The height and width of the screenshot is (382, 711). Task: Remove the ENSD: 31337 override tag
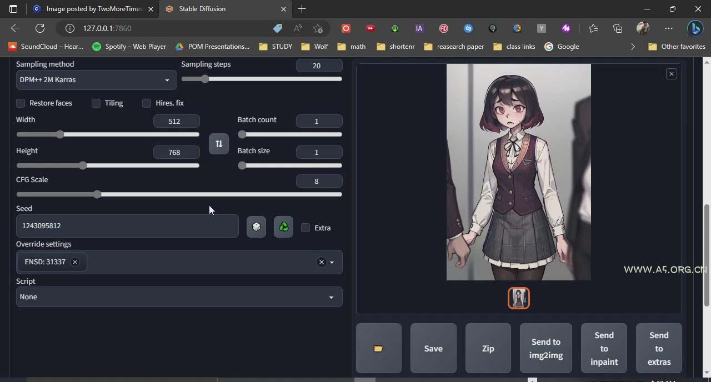pos(74,262)
